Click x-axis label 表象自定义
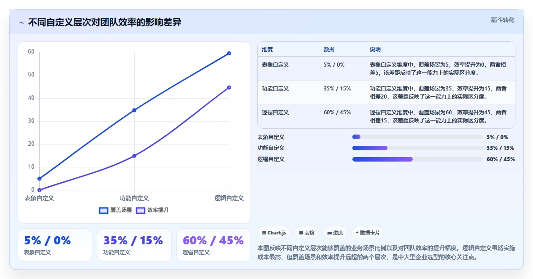533x279 pixels. click(x=39, y=198)
